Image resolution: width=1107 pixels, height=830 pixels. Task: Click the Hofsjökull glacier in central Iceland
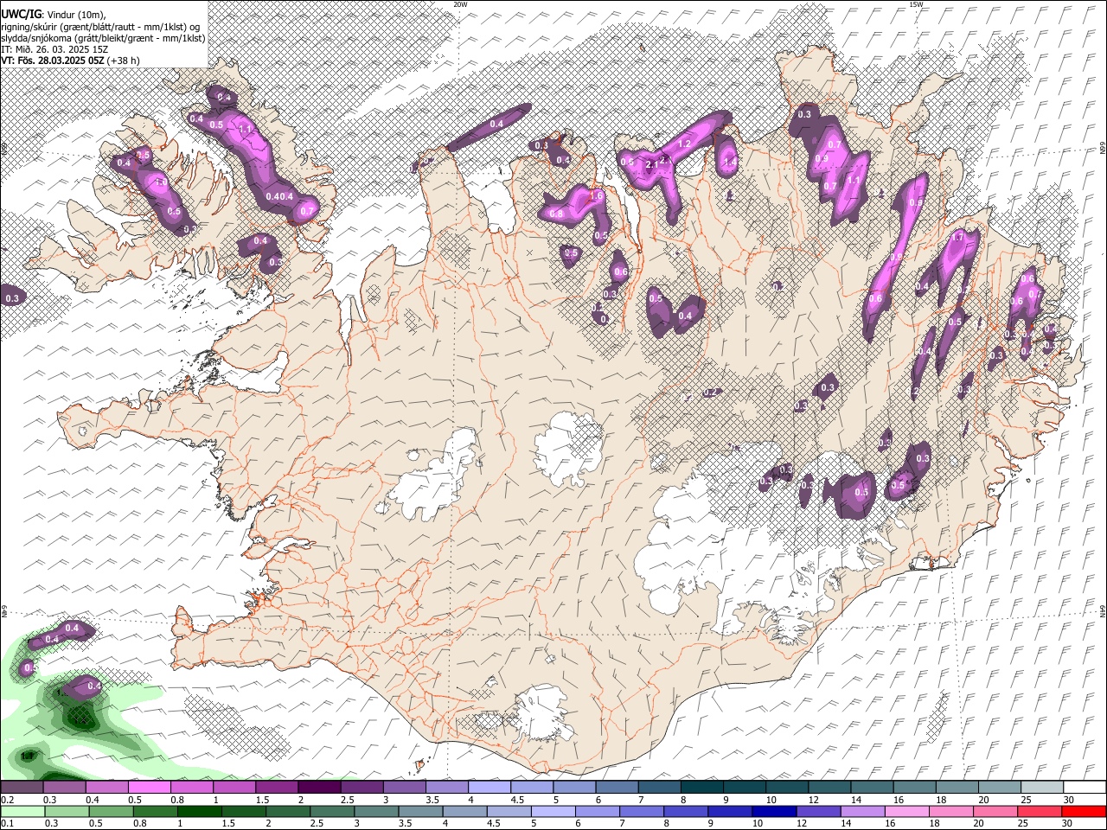pyautogui.click(x=569, y=448)
